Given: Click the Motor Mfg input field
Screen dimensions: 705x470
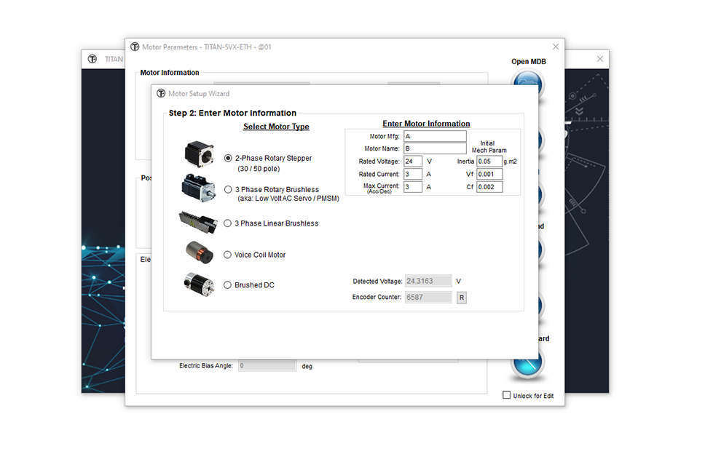Looking at the screenshot, I should pos(434,136).
